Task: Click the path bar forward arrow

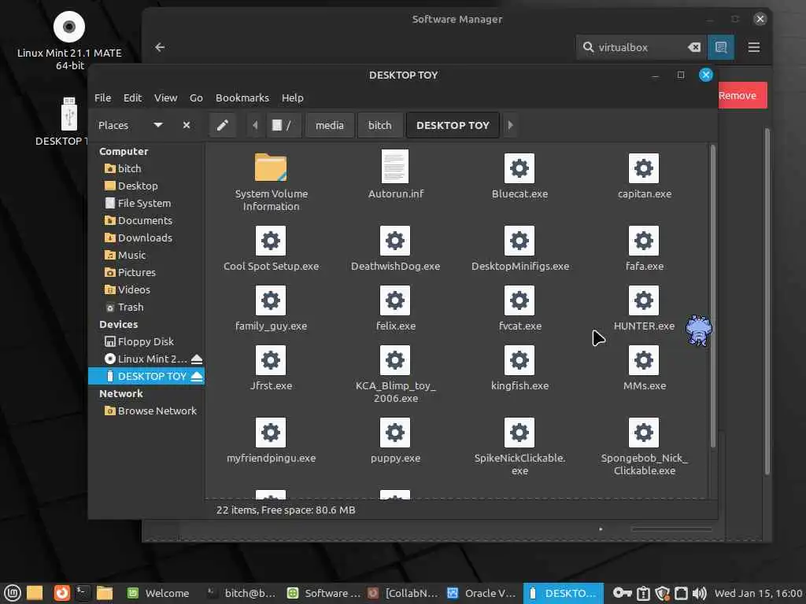Action: click(x=510, y=125)
